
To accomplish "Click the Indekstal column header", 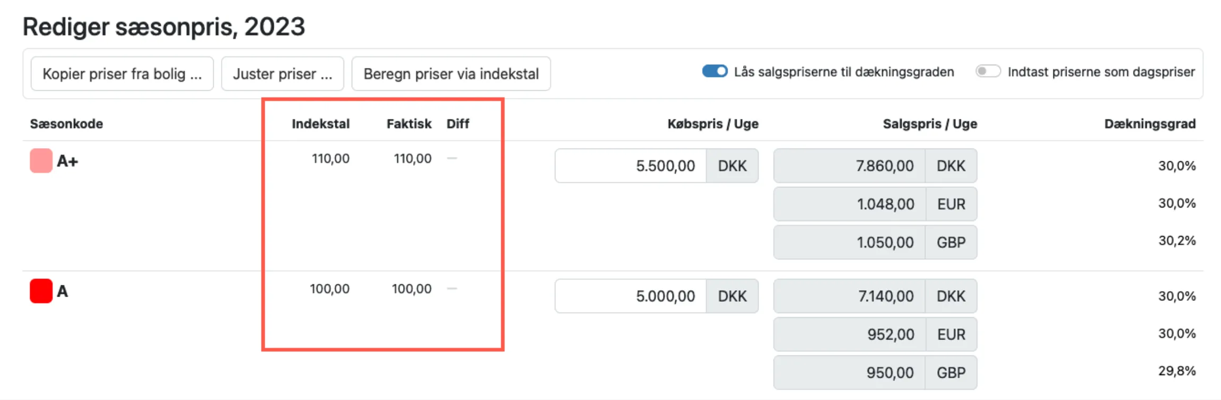I will coord(320,124).
